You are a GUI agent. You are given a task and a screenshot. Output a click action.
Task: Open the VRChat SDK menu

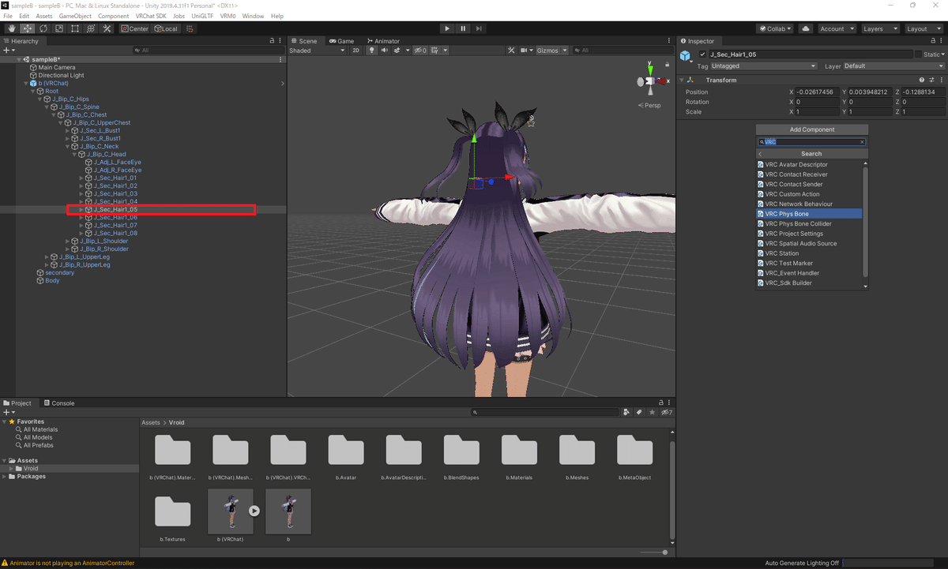click(151, 16)
